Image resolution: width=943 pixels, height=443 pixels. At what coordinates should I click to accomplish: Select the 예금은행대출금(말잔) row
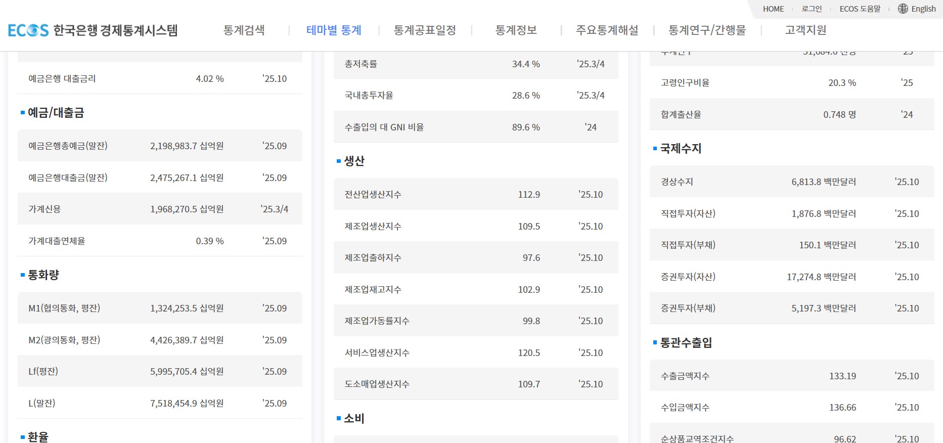click(160, 178)
